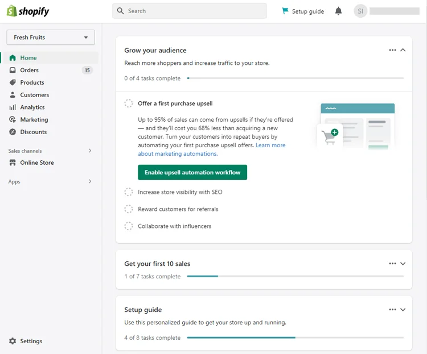
Task: Click the Setup guide flag icon
Action: tap(285, 11)
